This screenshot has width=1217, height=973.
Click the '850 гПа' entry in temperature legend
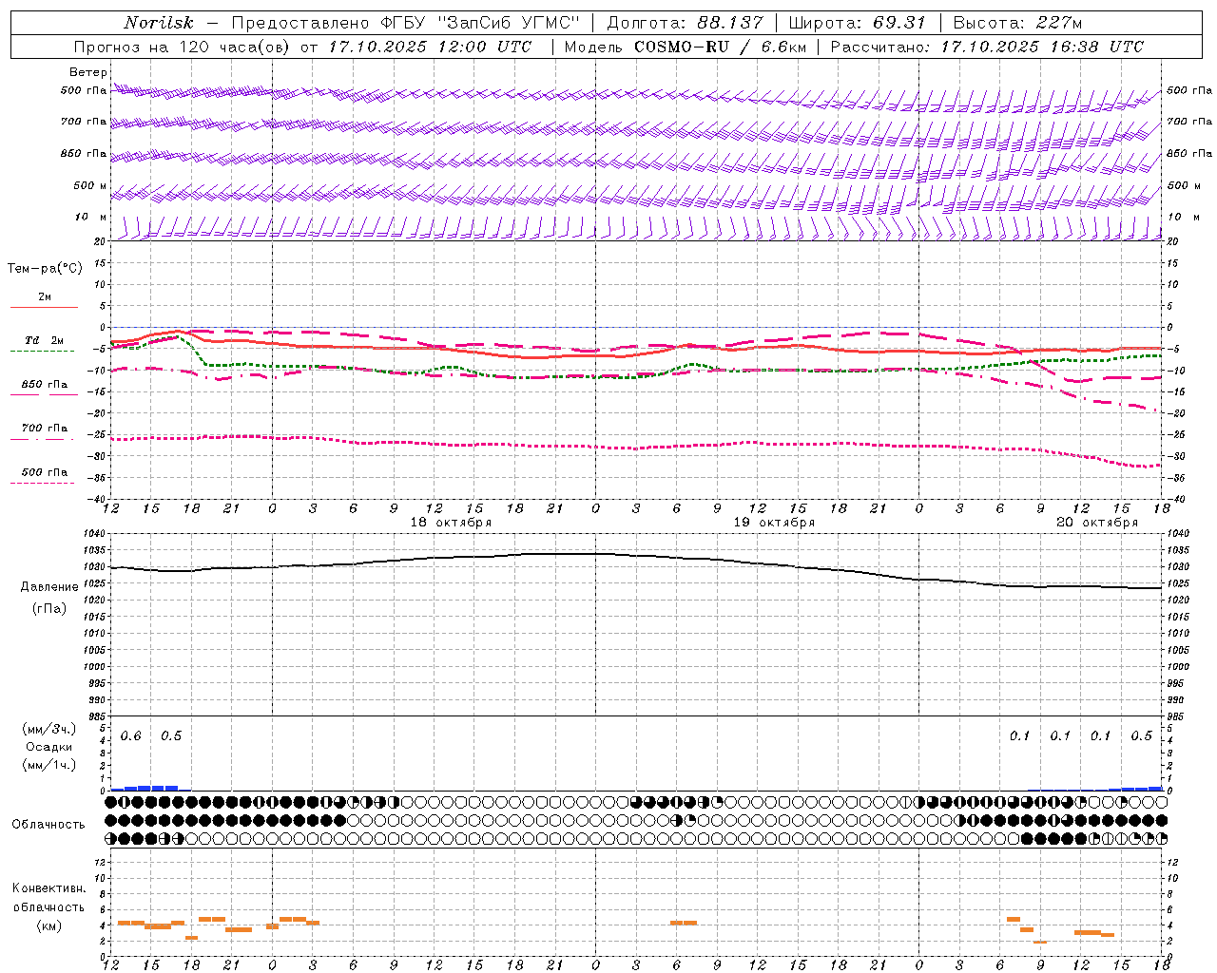click(x=45, y=385)
